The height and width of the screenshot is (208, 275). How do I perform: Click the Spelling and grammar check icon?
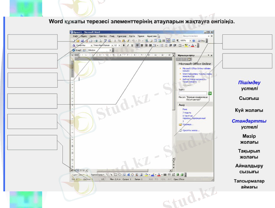click(105, 41)
